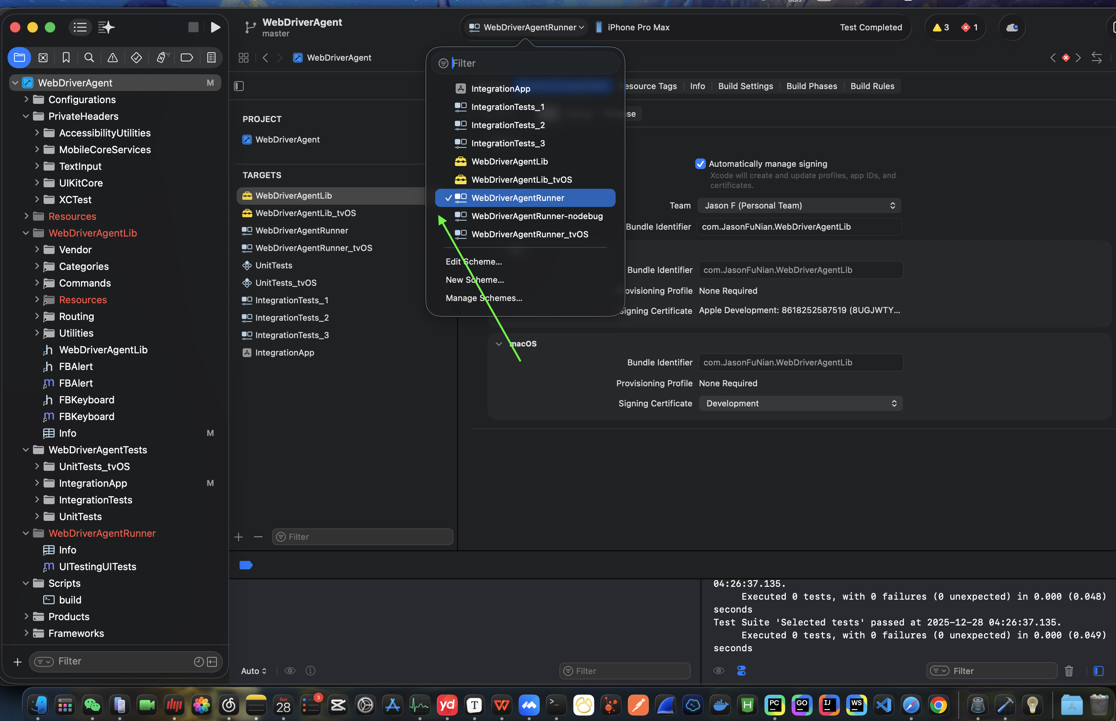
Task: Open Google Chrome from the Dock
Action: click(938, 705)
